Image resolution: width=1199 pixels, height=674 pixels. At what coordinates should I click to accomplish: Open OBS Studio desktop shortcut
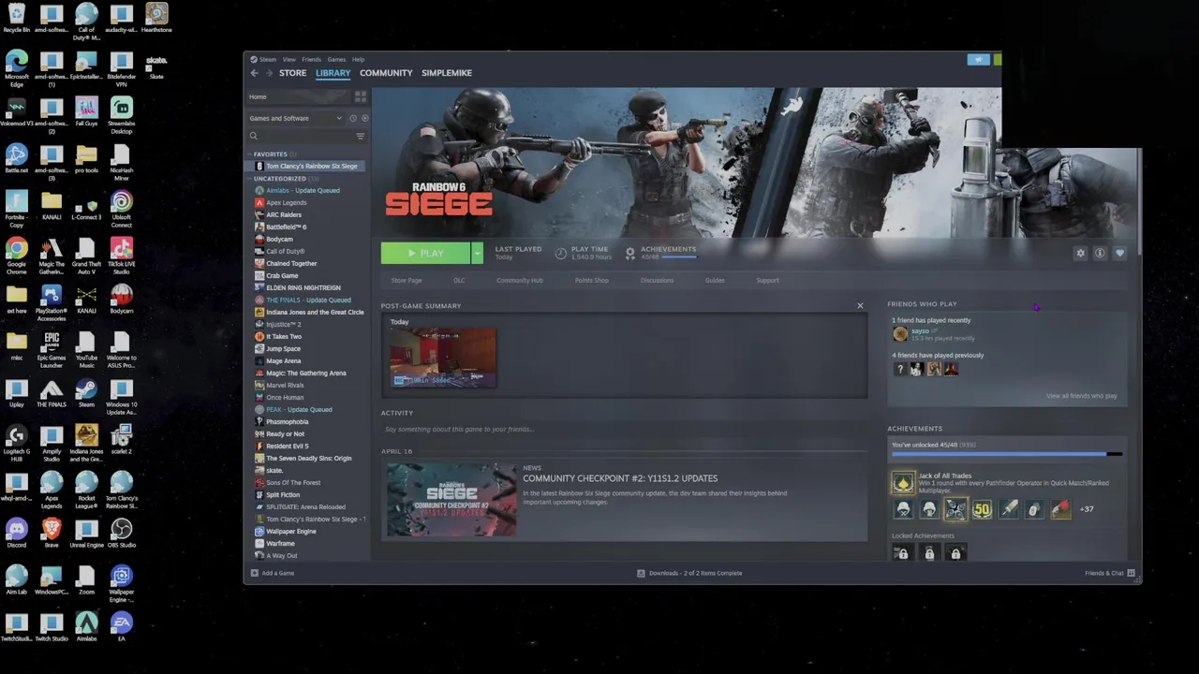click(121, 534)
